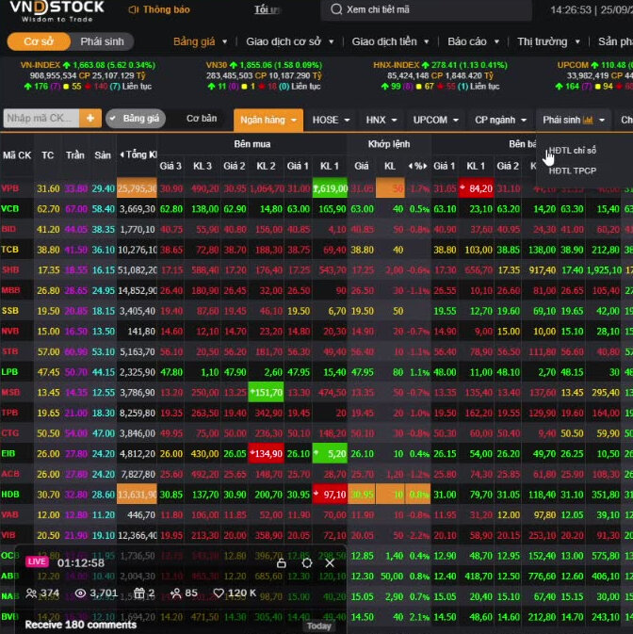This screenshot has width=633, height=634.
Task: Click the lock icon in live overlay
Action: 280,562
